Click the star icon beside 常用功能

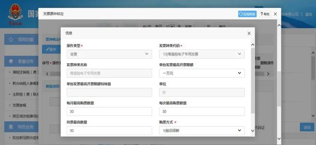coord(11,39)
